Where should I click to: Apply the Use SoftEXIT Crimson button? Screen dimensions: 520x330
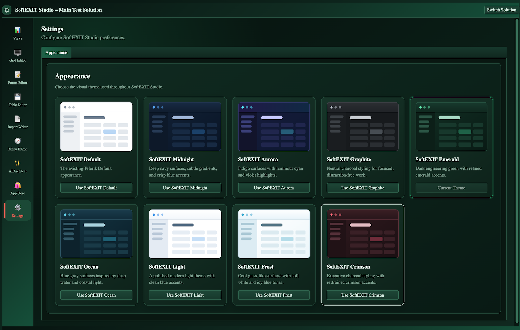363,295
